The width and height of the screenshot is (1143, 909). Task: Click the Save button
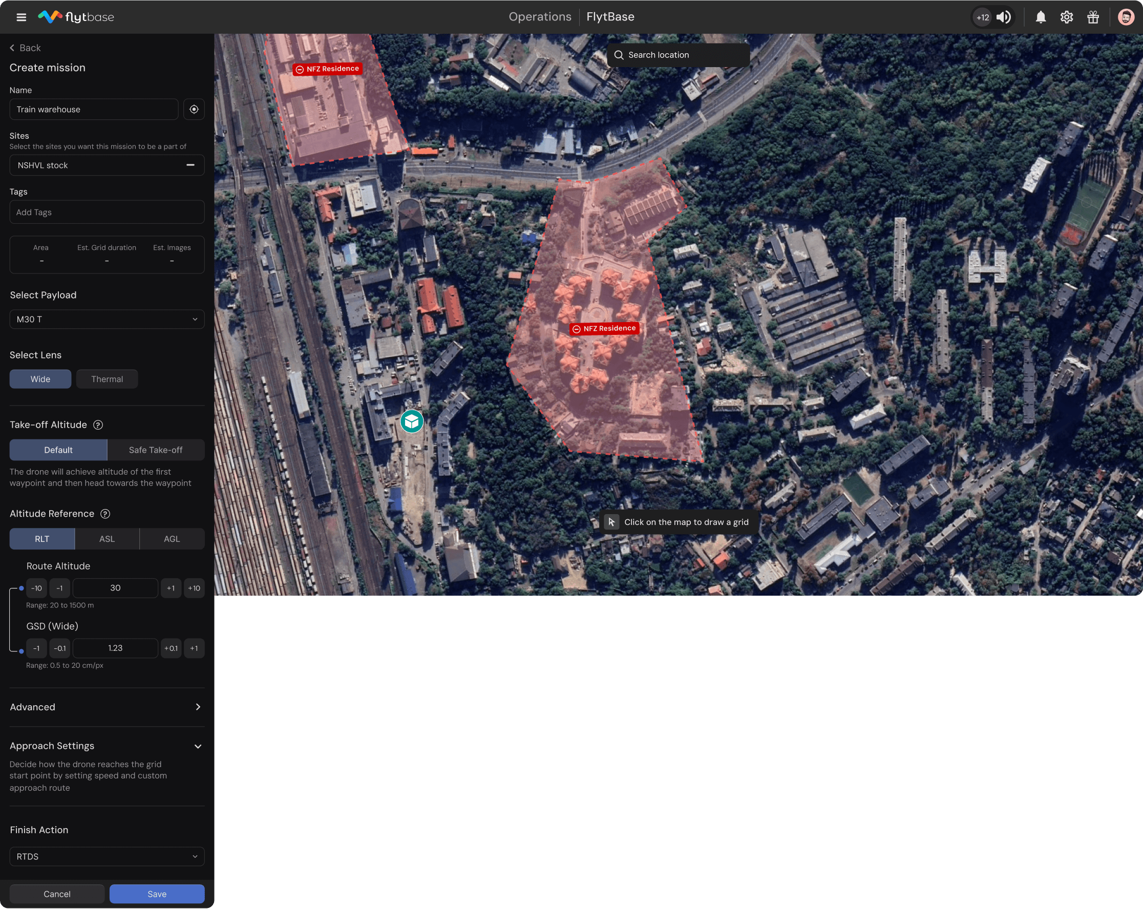pos(156,894)
